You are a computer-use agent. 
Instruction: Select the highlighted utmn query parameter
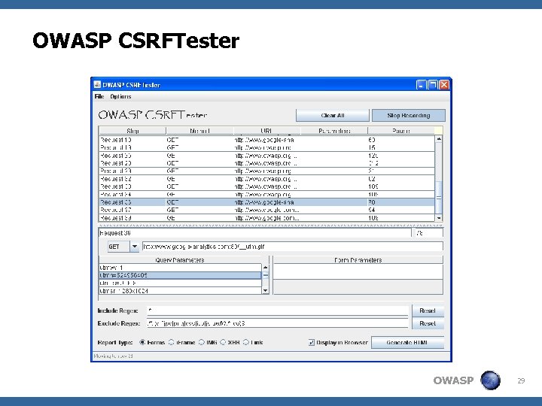(x=180, y=275)
